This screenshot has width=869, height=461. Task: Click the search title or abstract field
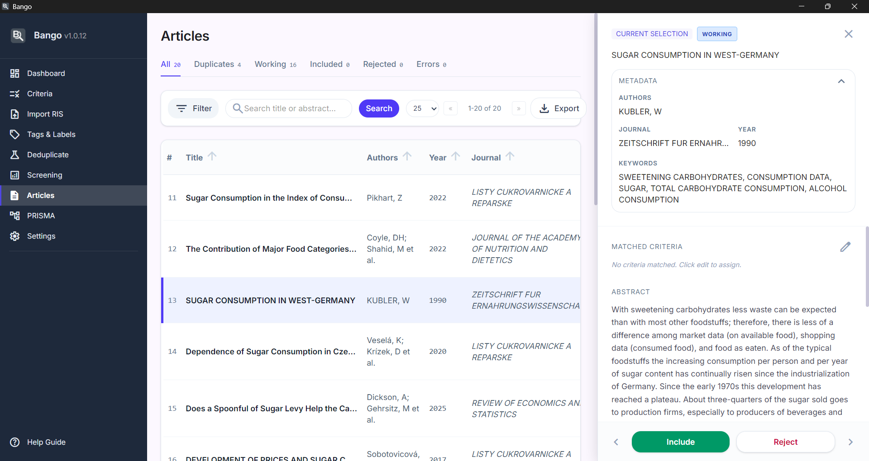[289, 108]
